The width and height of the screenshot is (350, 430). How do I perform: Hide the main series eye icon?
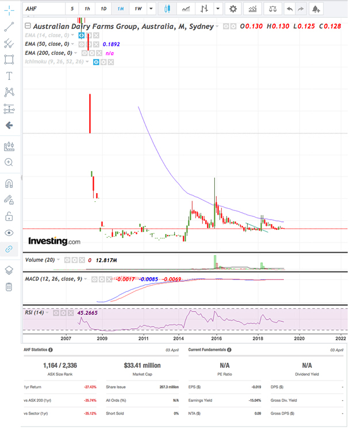(x=226, y=26)
